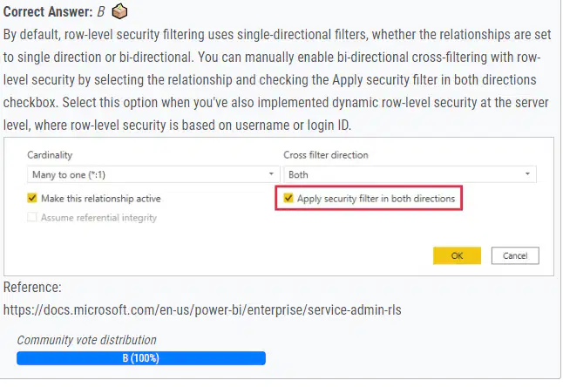
Task: Expand the Cardinality dropdown arrow
Action: [x=271, y=174]
